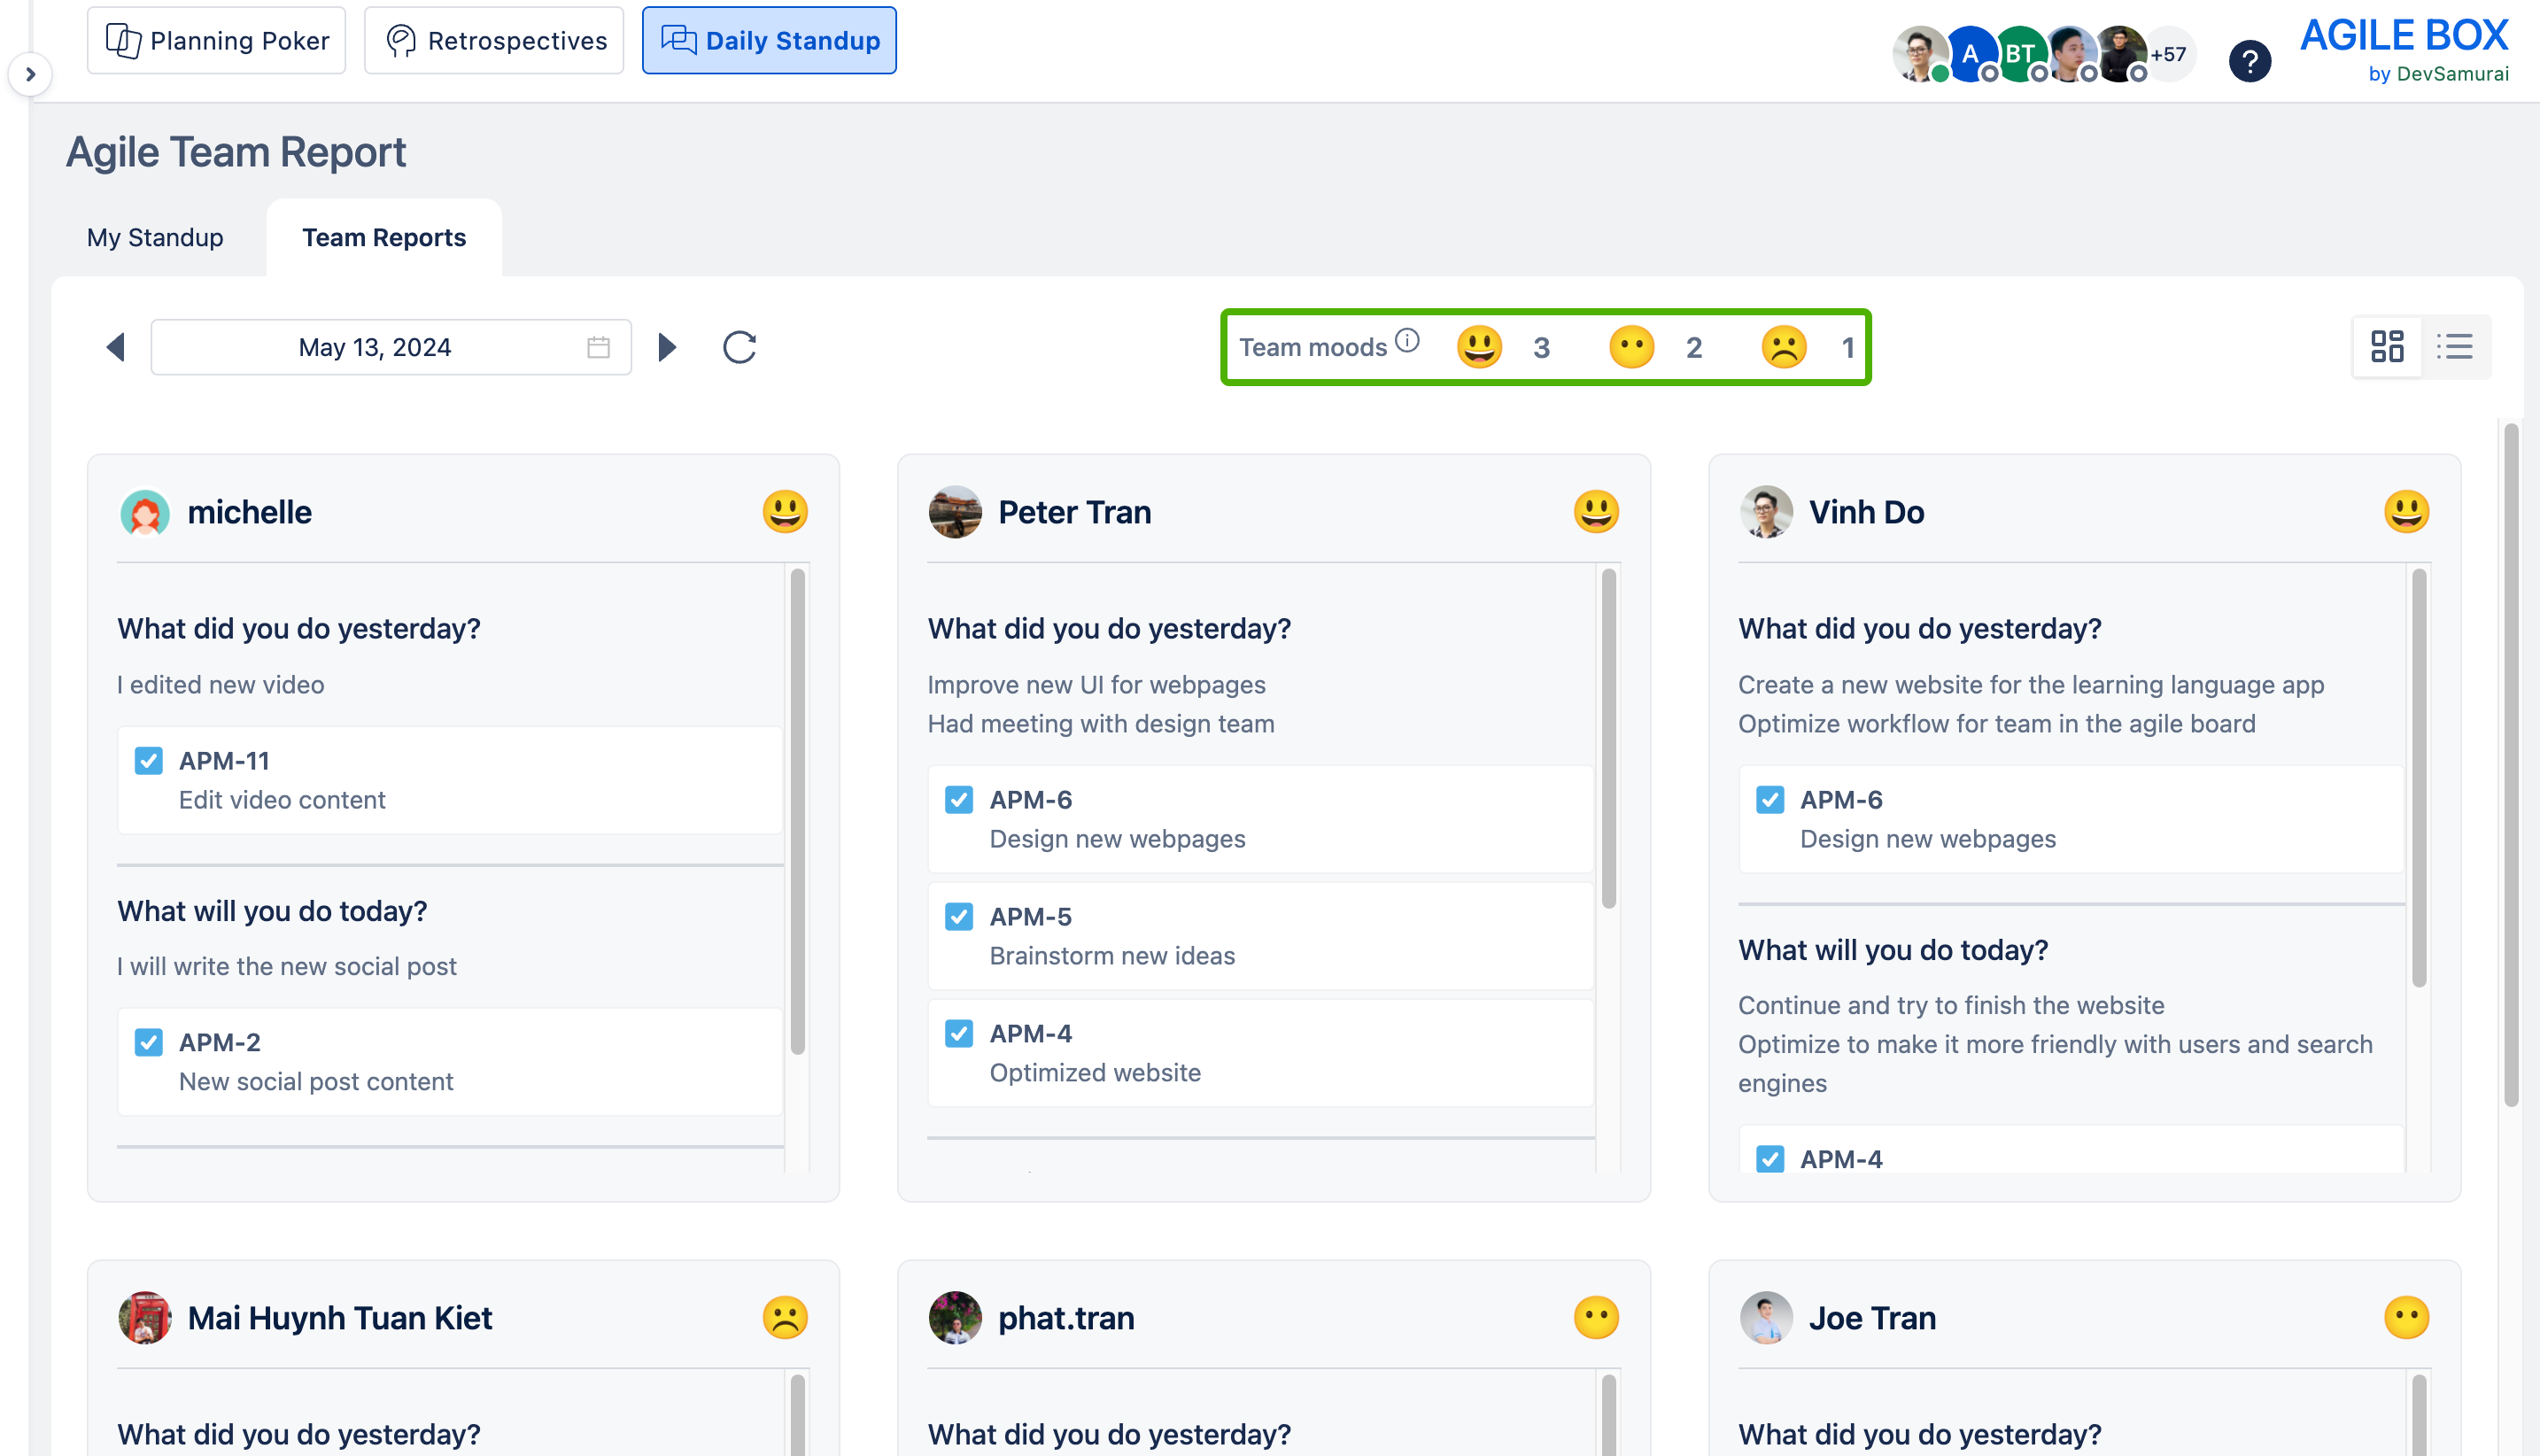Click the neutral mood emoji in Team moods
The image size is (2540, 1456).
pos(1631,347)
